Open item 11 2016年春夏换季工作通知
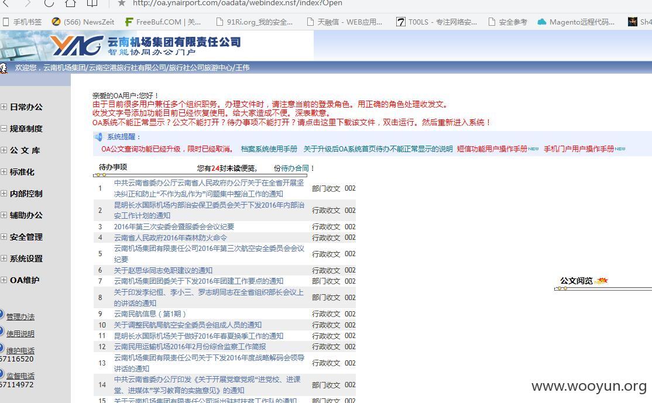This screenshot has width=652, height=403. coord(198,336)
